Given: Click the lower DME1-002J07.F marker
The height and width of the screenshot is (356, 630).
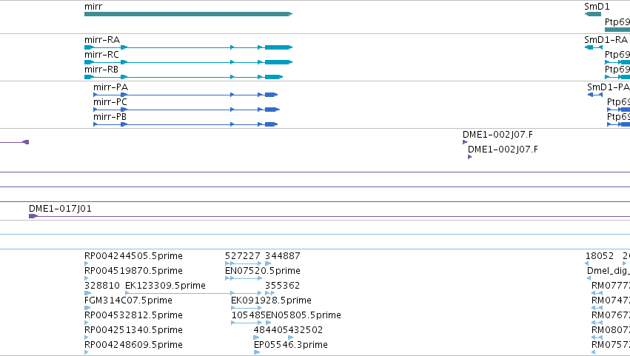Looking at the screenshot, I should (x=469, y=157).
